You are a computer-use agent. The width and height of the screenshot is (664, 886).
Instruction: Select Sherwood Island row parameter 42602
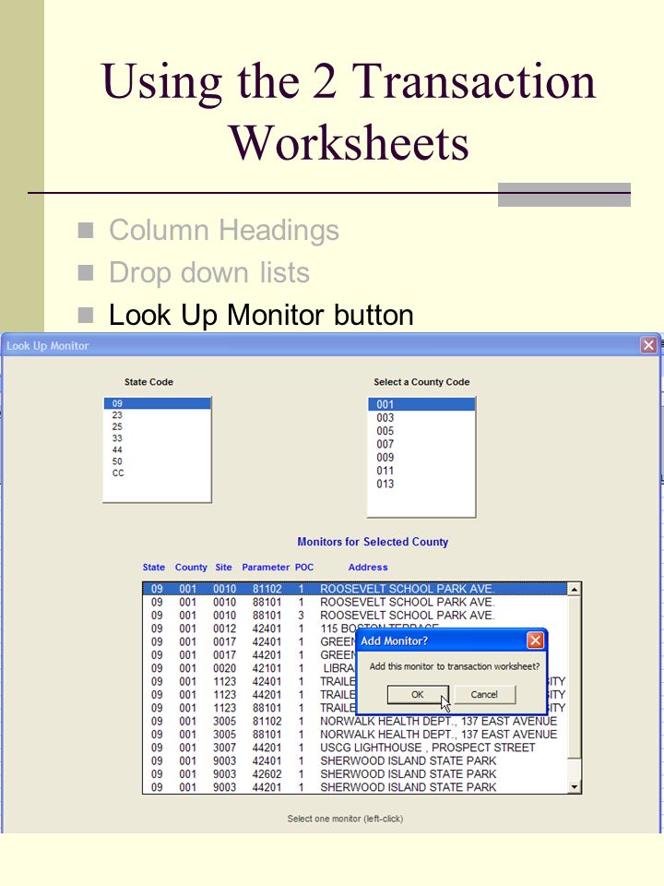pyautogui.click(x=355, y=773)
